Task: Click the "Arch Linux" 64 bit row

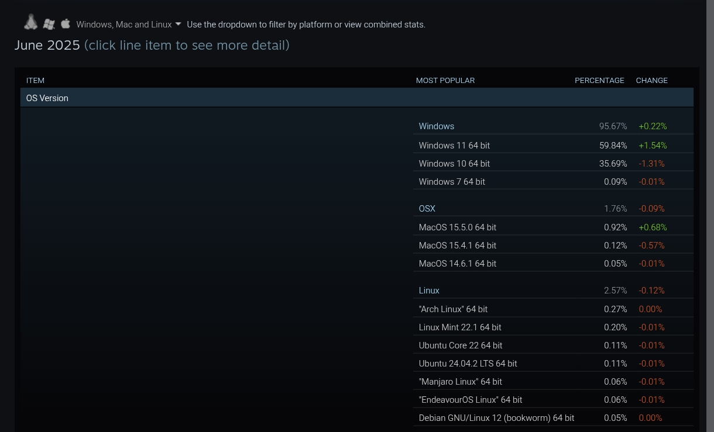Action: [553, 309]
